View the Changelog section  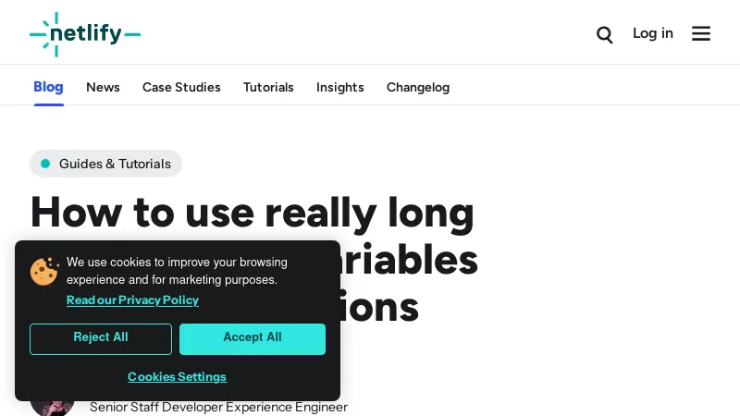point(418,87)
